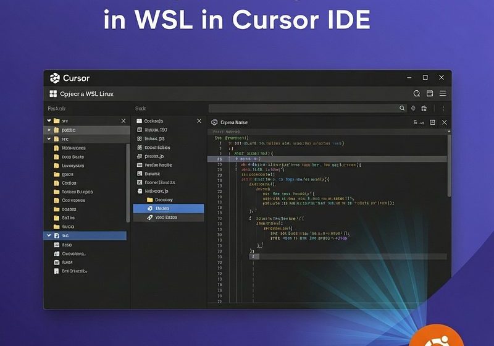Click the folder icon of Docoroy
This screenshot has width=494, height=346.
150,200
